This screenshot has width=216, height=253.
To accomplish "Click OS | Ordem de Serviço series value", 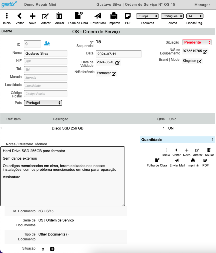I will coord(56,220).
